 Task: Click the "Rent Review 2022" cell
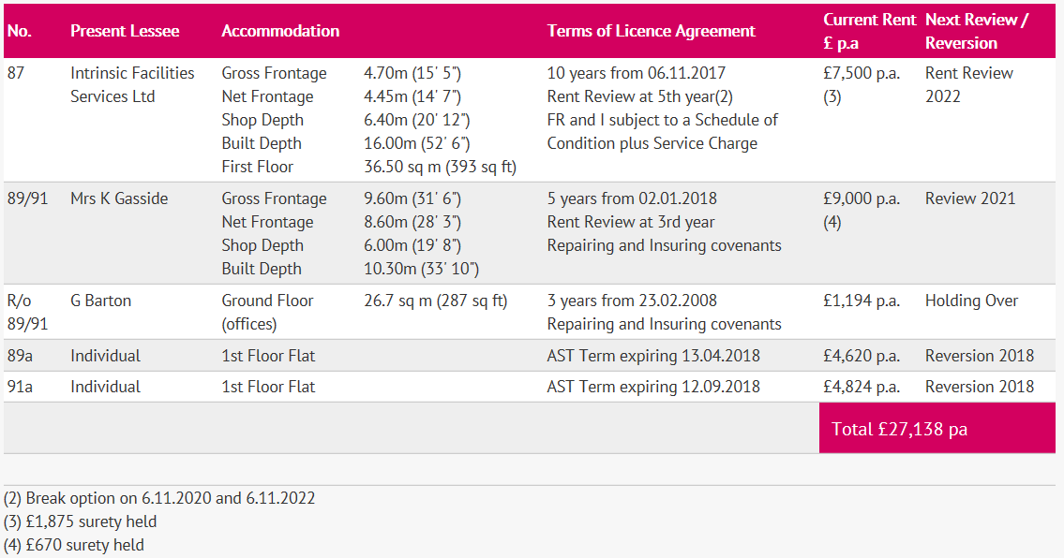pos(968,84)
